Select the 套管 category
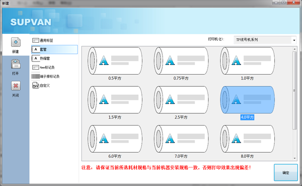Image resolution: width=302 pixels, height=186 pixels. (x=54, y=49)
